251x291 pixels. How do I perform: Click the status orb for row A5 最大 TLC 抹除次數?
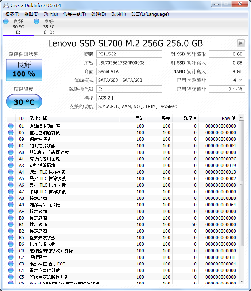11,178
